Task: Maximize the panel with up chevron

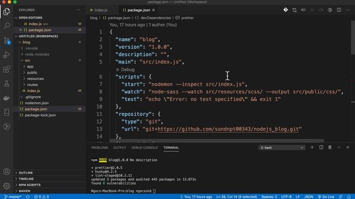Action: tap(339, 148)
